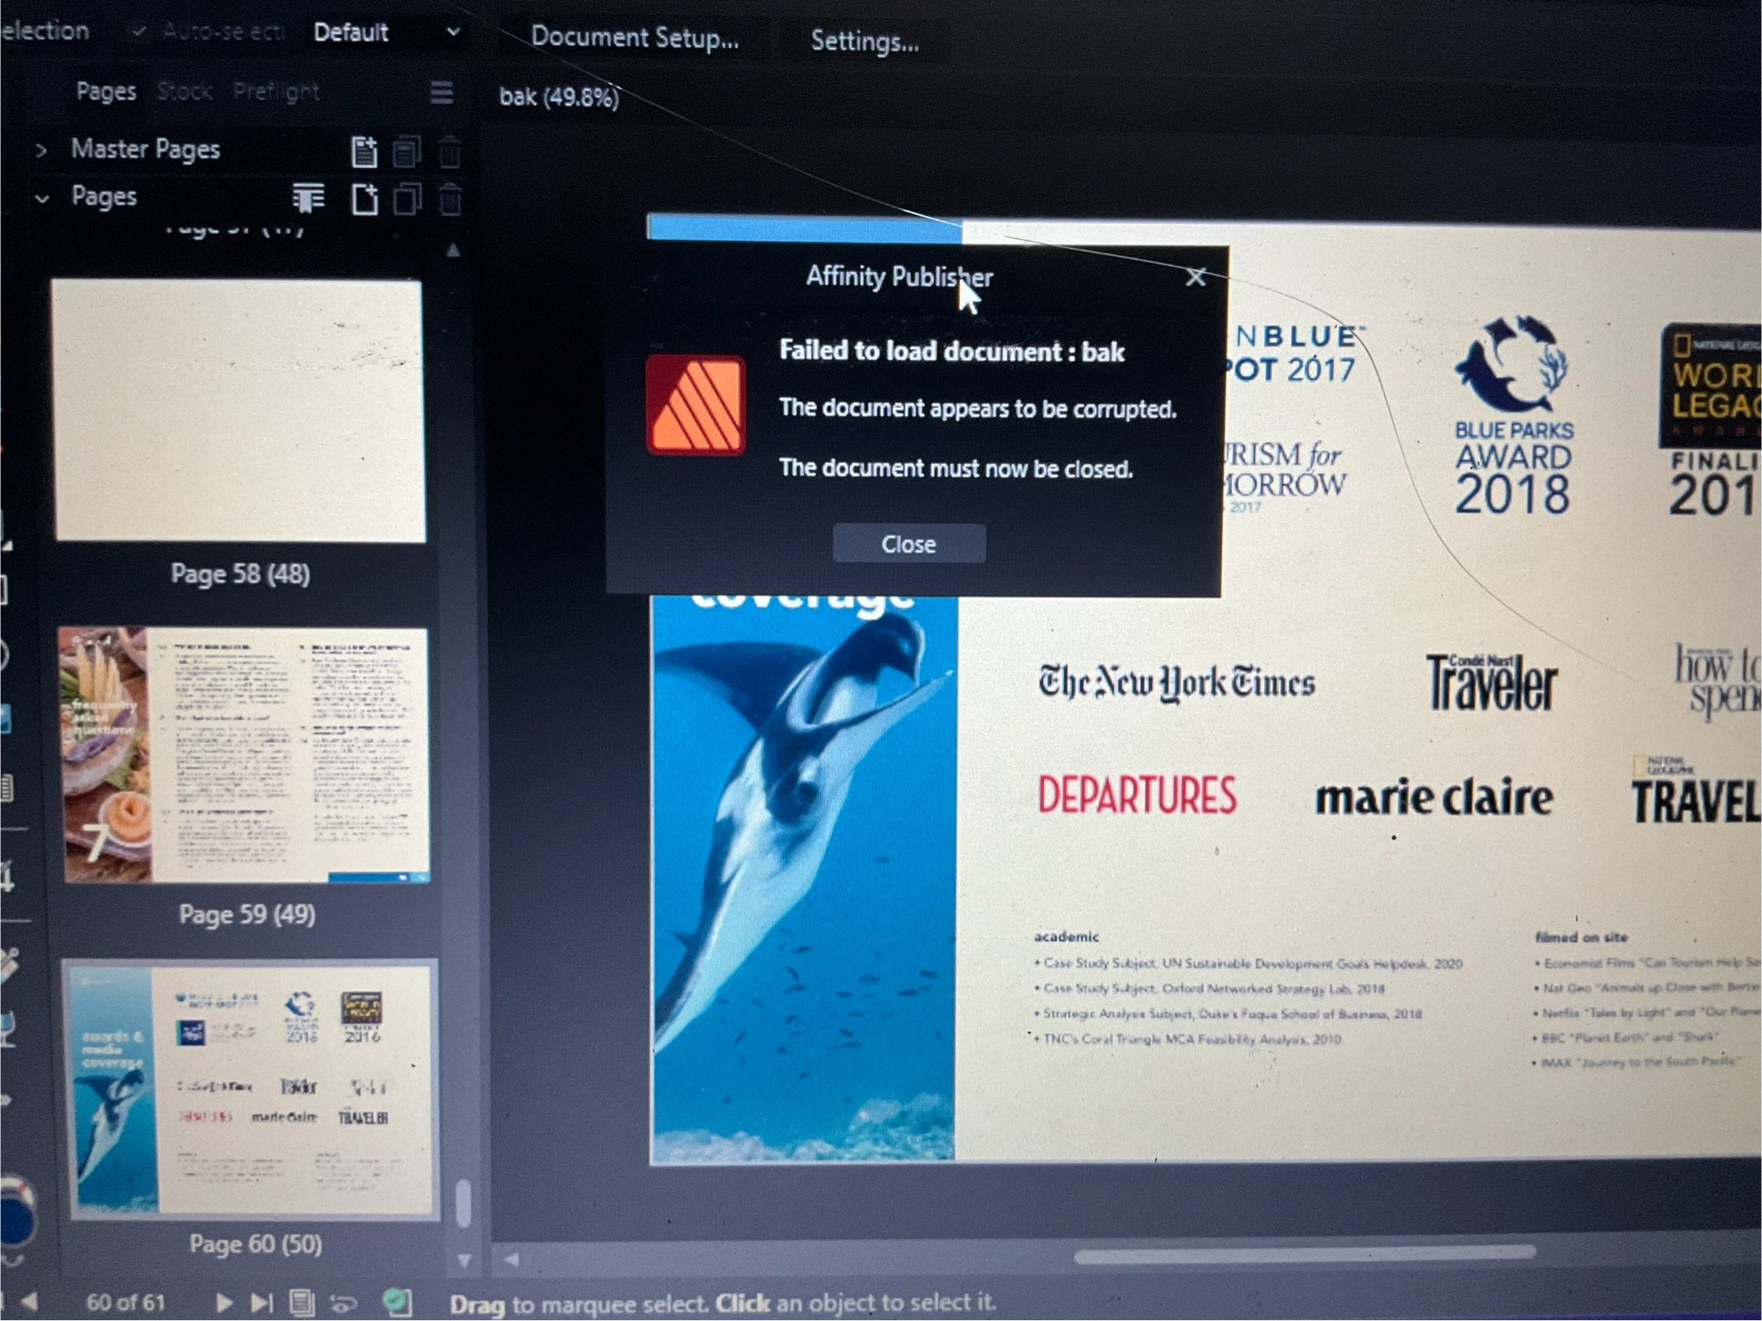Click the canvas scroll left arrow

(x=511, y=1260)
